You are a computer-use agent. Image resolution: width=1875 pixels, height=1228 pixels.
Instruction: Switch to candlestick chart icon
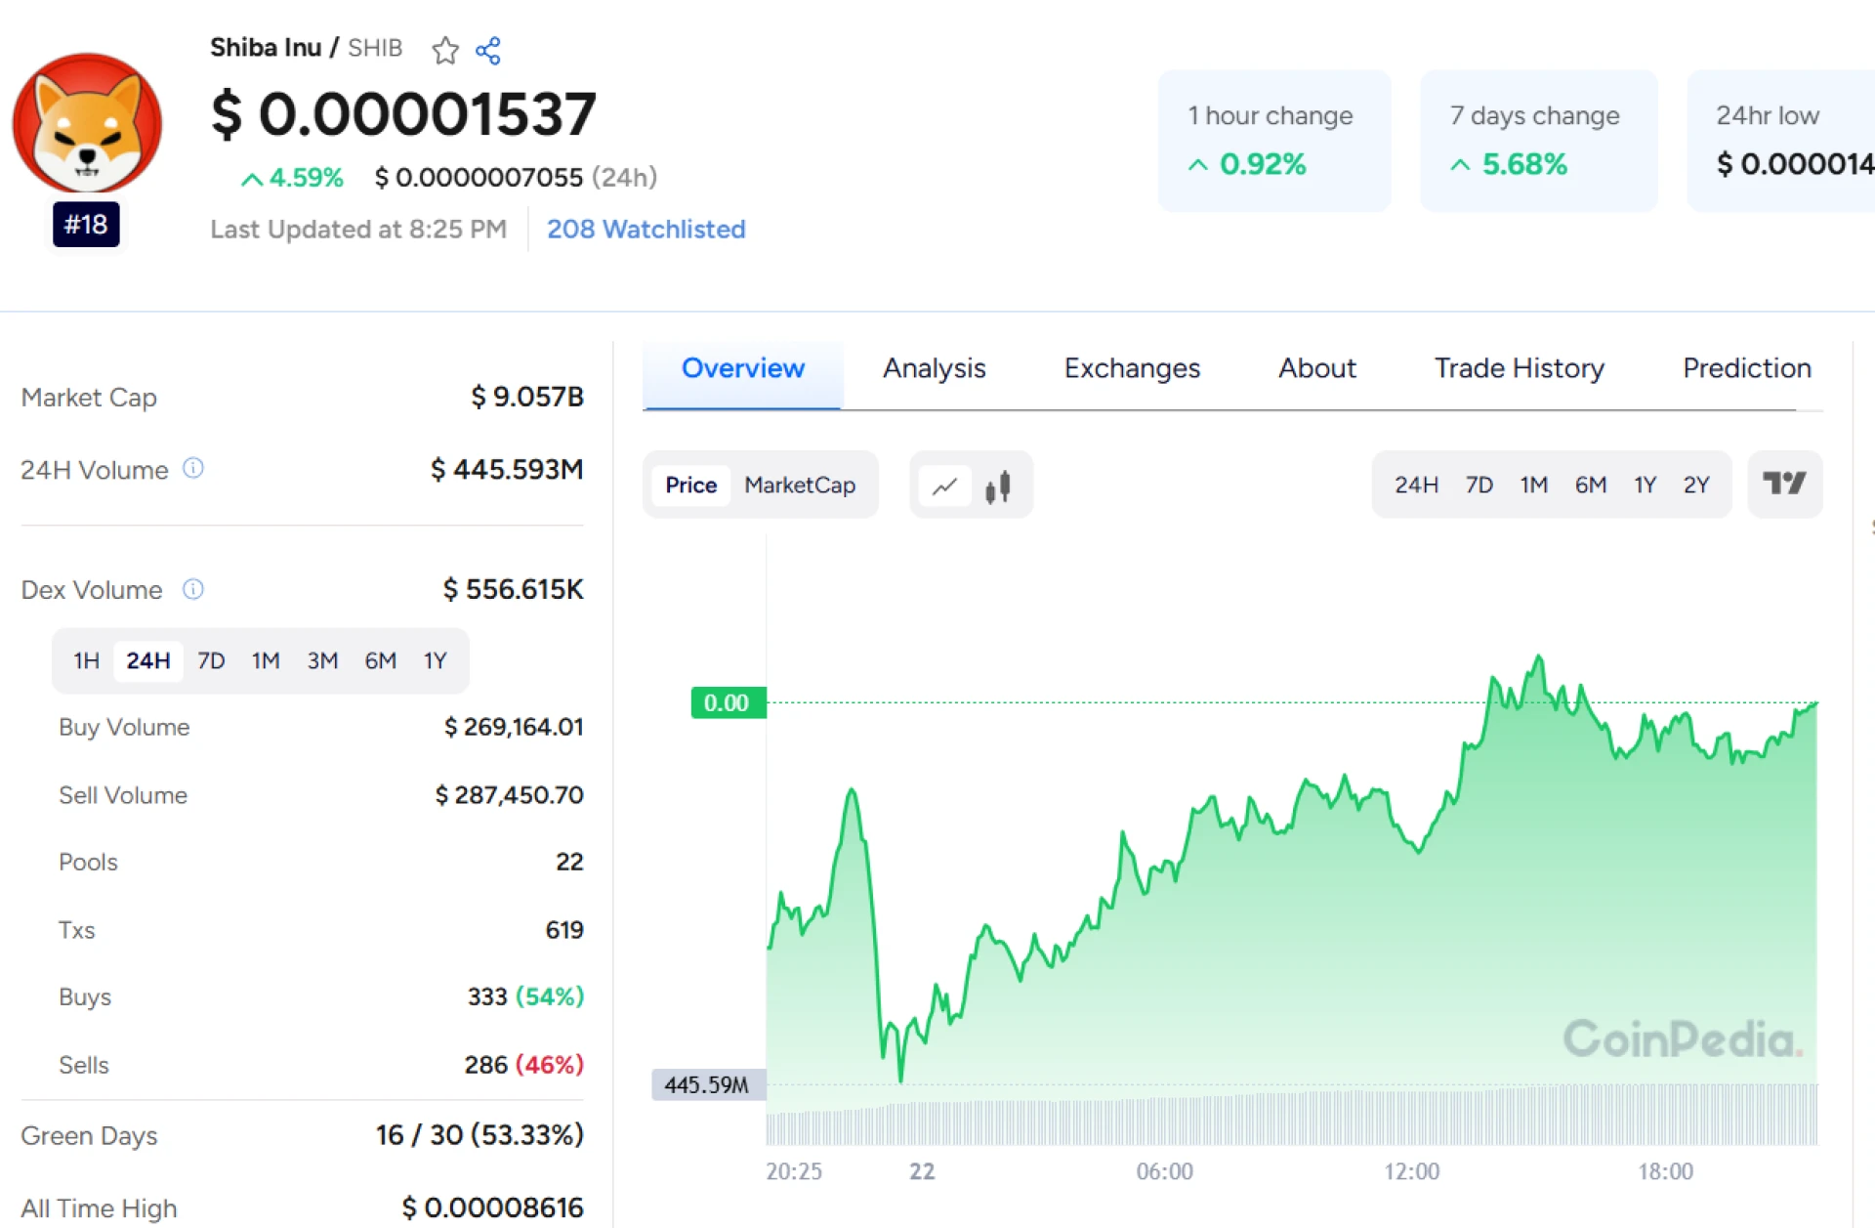click(x=998, y=486)
